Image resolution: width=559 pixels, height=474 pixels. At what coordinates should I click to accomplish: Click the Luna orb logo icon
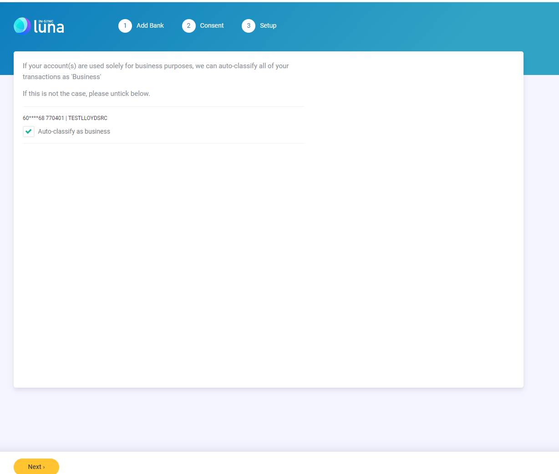pos(21,26)
